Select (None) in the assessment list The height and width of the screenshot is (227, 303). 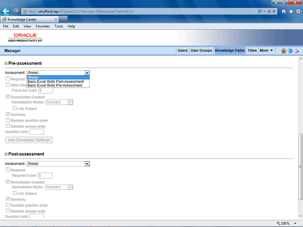coord(58,78)
